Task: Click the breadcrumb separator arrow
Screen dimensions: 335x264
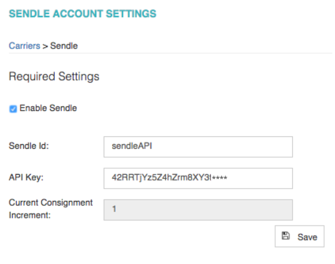Action: pos(45,46)
